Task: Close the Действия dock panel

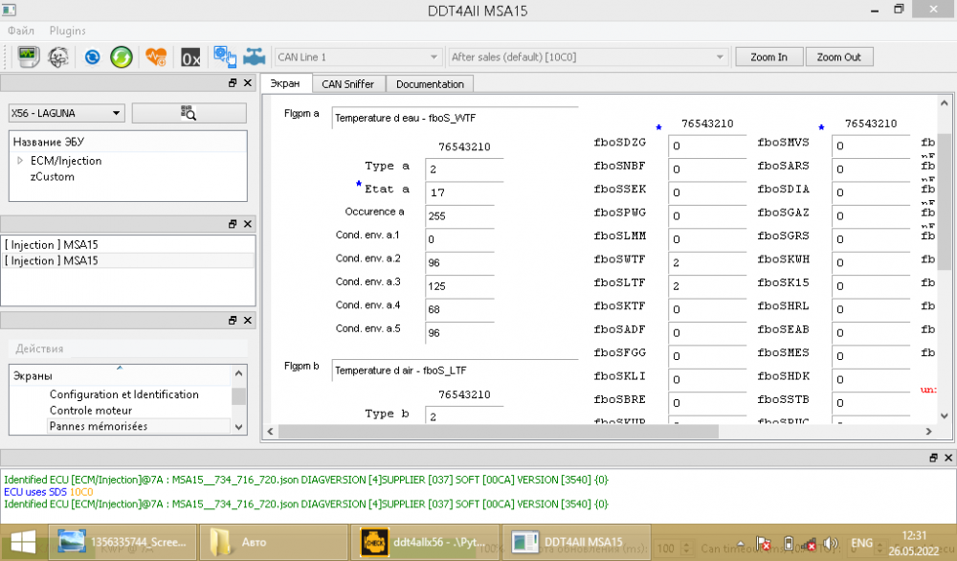Action: point(247,321)
